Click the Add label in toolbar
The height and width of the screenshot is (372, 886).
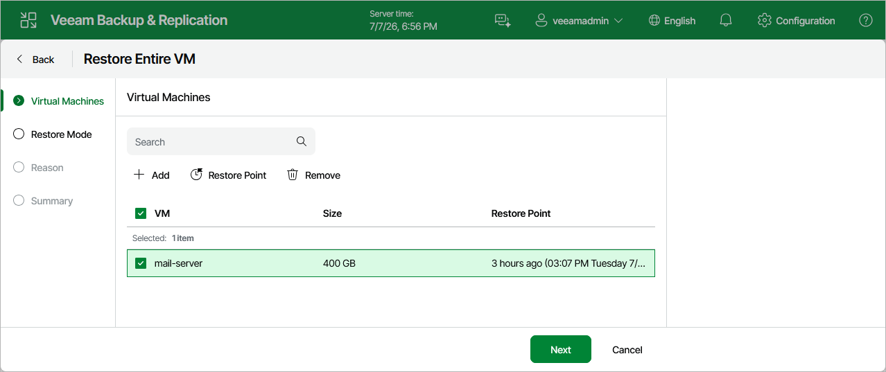160,175
